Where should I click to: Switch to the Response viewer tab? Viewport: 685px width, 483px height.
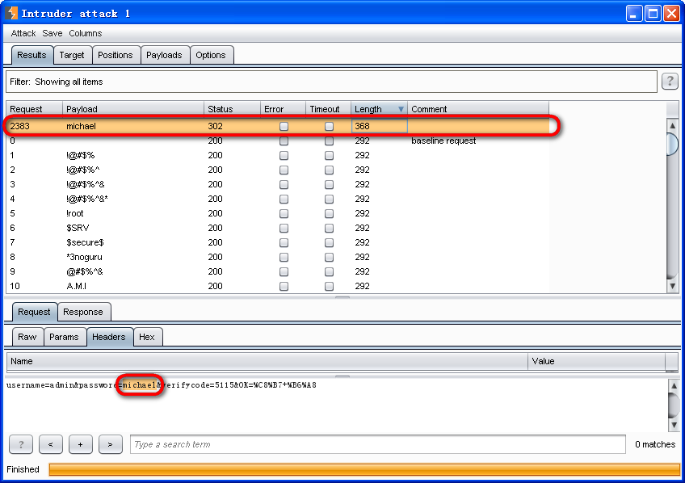[x=83, y=312]
